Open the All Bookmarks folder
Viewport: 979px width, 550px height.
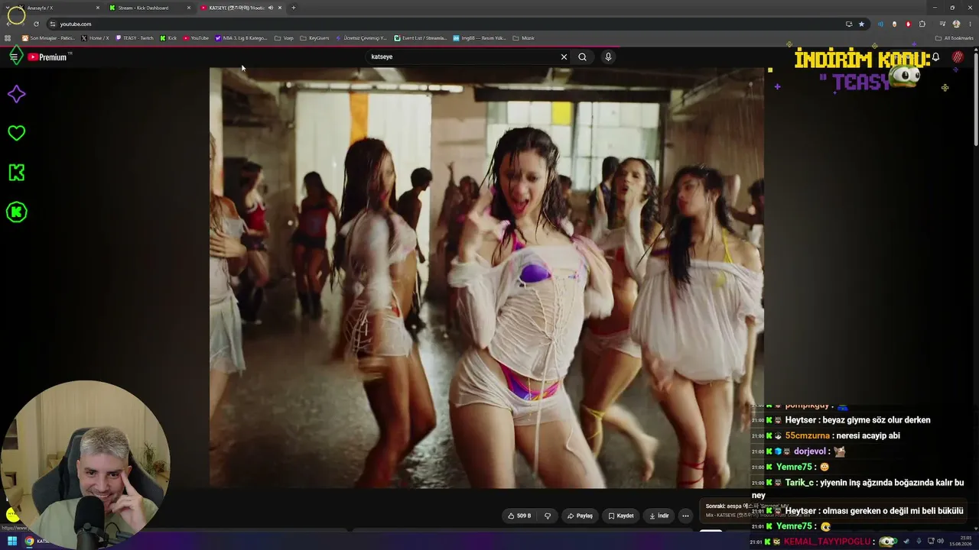pos(954,38)
